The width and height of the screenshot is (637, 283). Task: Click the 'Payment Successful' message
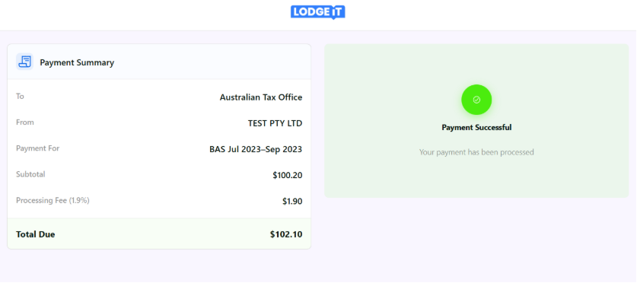[476, 128]
